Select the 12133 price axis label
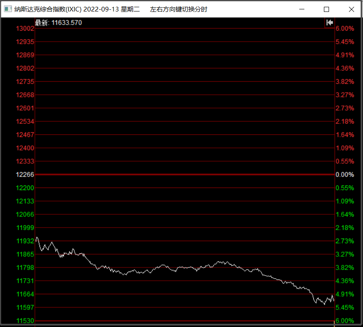Screen dimensions: 363x327 point(25,201)
